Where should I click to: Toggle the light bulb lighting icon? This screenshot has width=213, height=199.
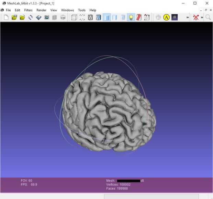tap(131, 17)
